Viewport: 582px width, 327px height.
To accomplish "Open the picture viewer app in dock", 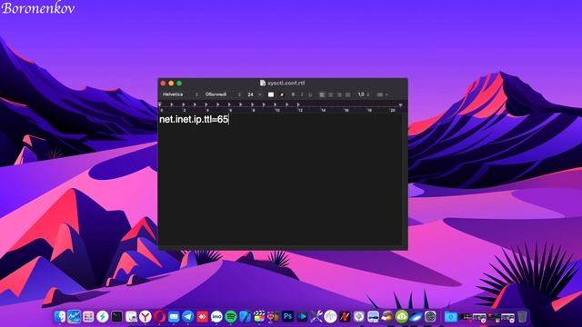I will pos(373,317).
